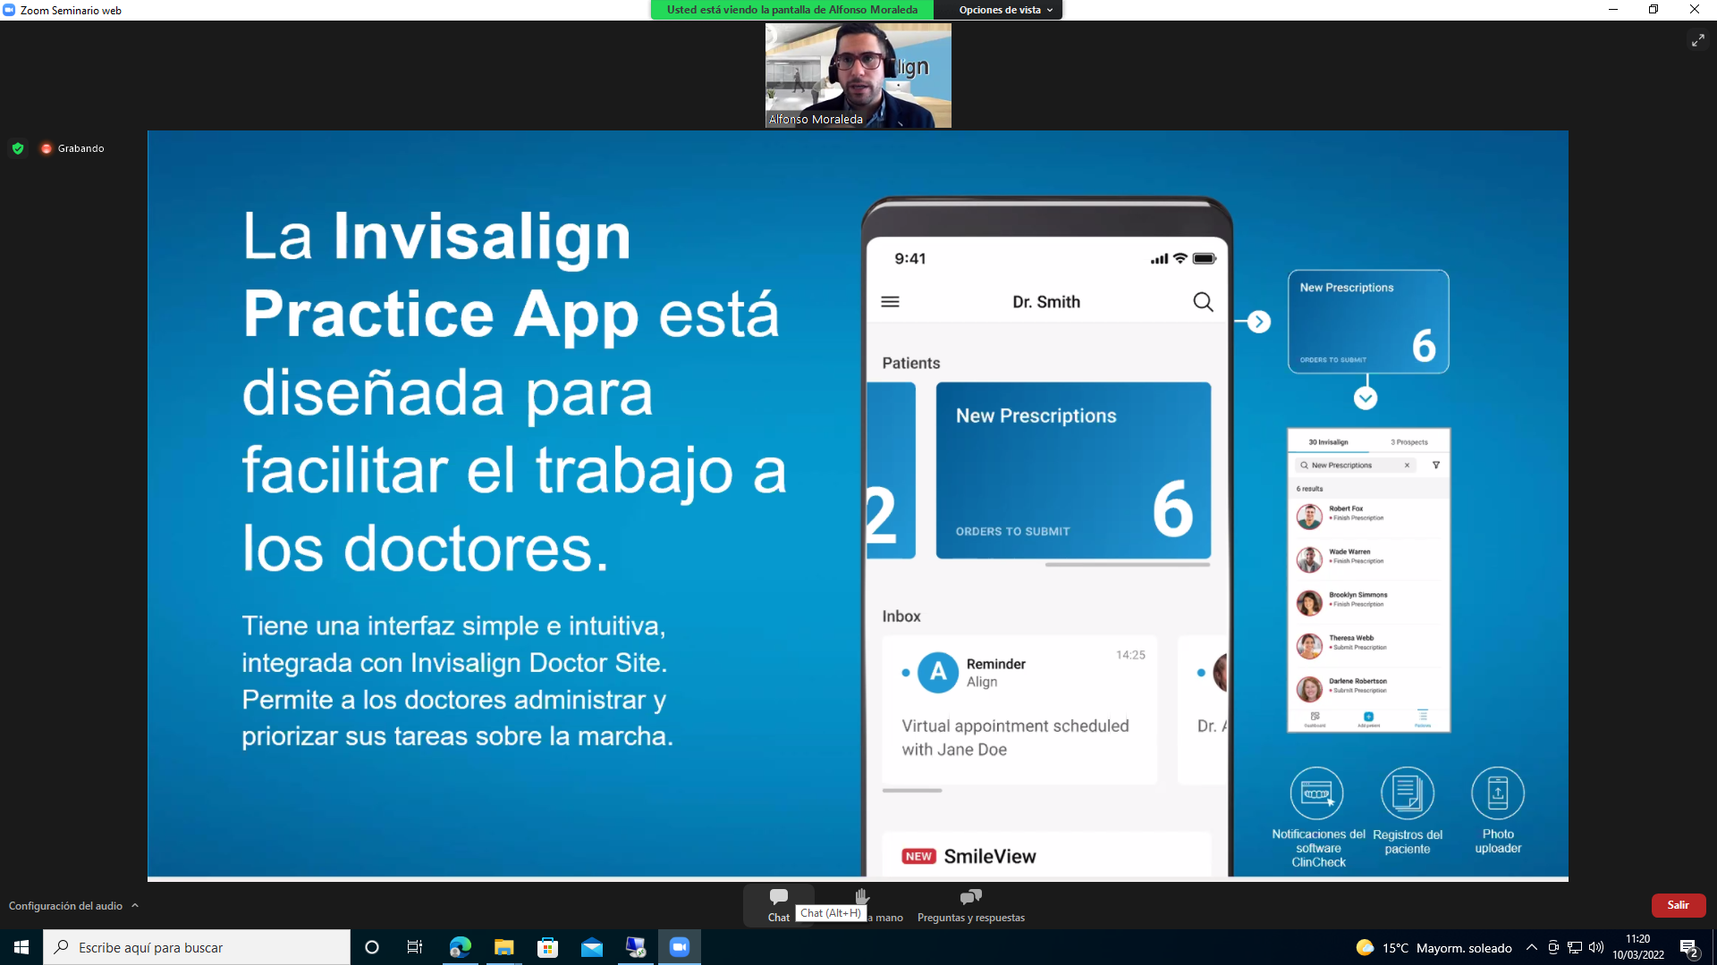This screenshot has width=1717, height=965.
Task: Launch Microsoft Edge from taskbar
Action: coord(461,947)
